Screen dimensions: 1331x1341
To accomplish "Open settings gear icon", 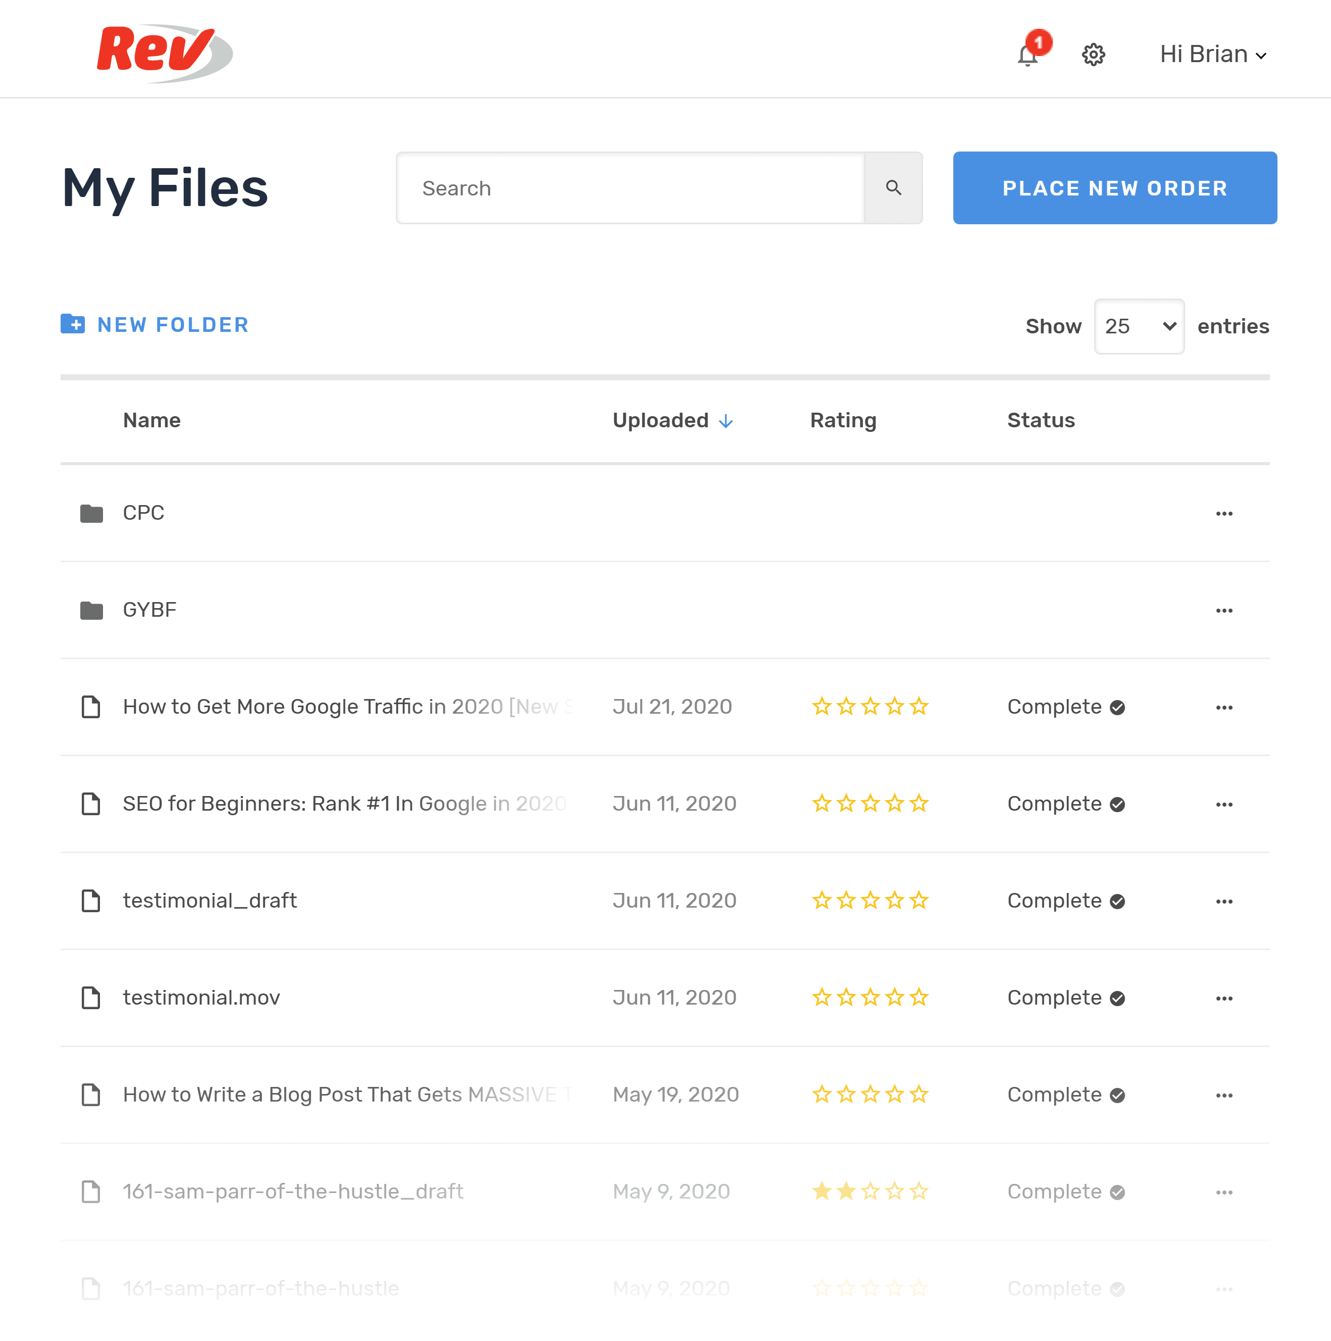I will [1093, 54].
